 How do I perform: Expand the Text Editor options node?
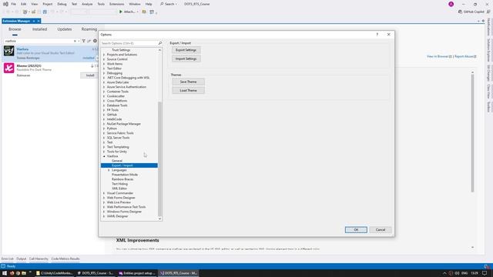tap(104, 68)
